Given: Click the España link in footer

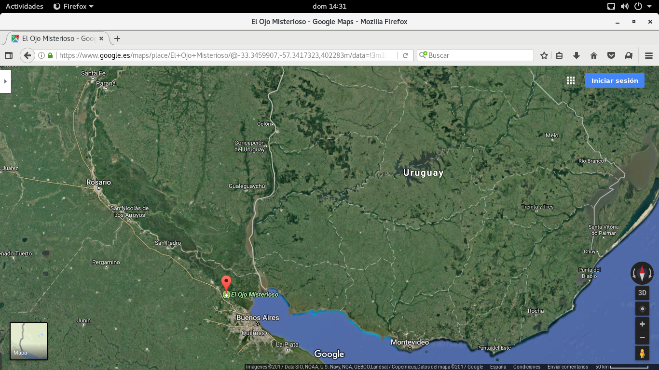Looking at the screenshot, I should pos(498,367).
